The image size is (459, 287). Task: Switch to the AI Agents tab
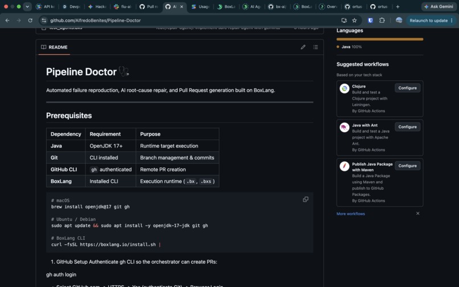pyautogui.click(x=252, y=6)
